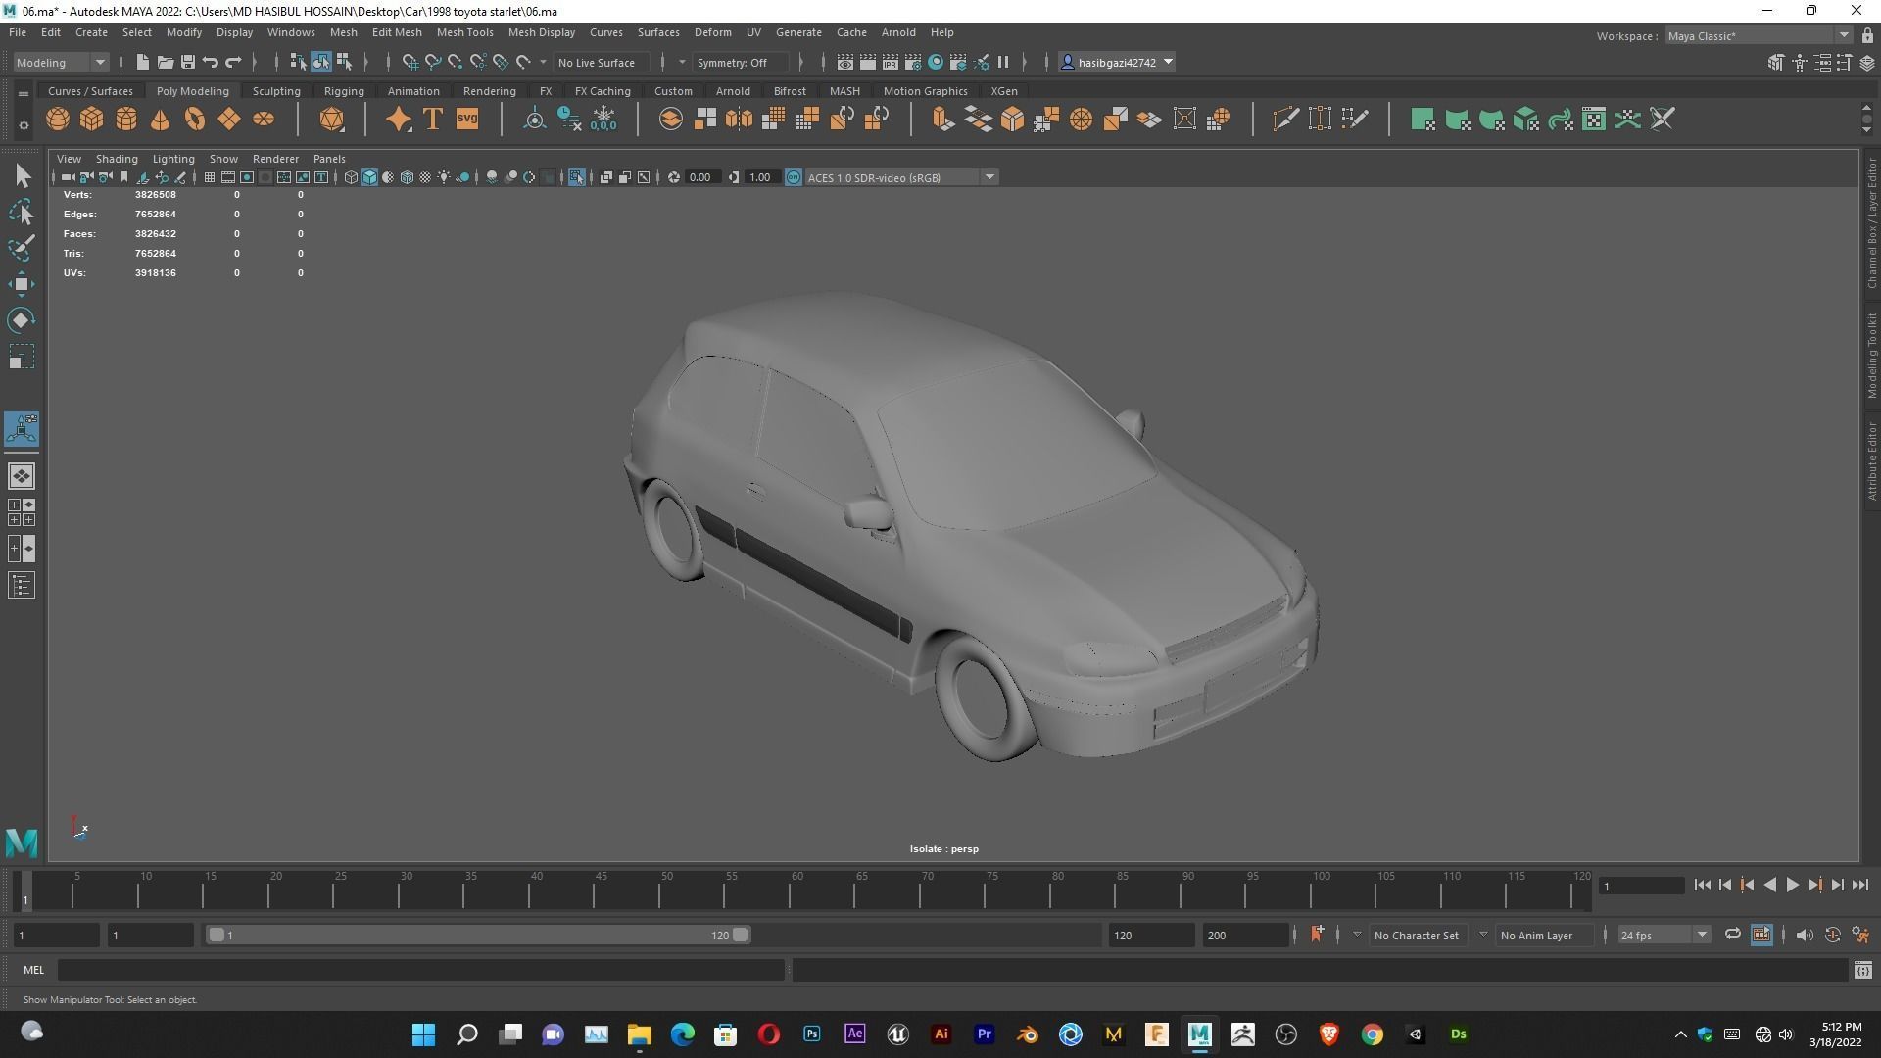Screen dimensions: 1881x1058
Task: Open the UV Editor shelf icon
Action: [1594, 120]
